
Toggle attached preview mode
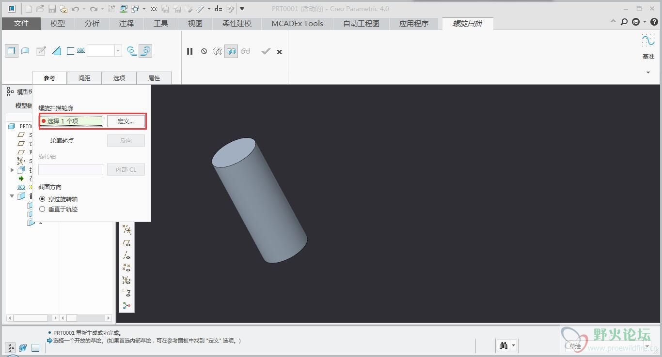point(232,51)
